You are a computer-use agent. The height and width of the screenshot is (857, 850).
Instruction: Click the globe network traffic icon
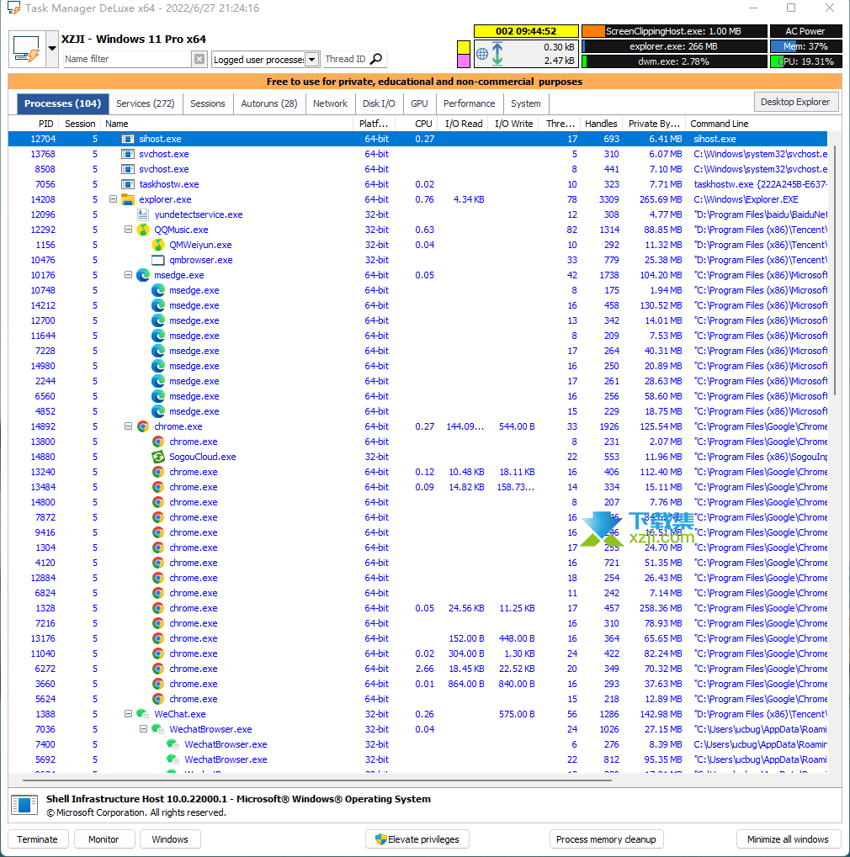[x=482, y=54]
